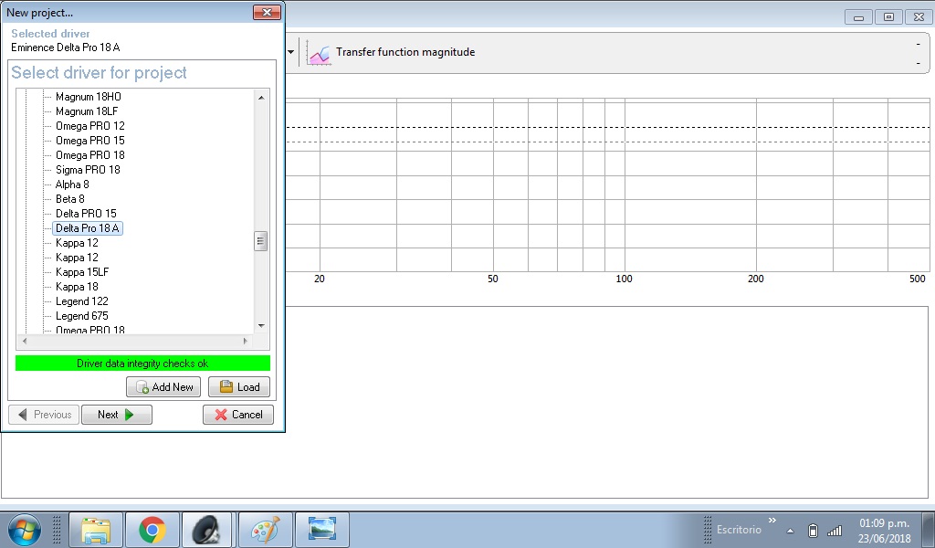The width and height of the screenshot is (935, 548).
Task: Open File Explorer from taskbar
Action: tap(96, 530)
